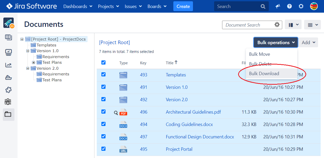Viewport: 324px width, 158px height.
Task: Uncheck the Project Portal row checkbox
Action: [x=103, y=149]
